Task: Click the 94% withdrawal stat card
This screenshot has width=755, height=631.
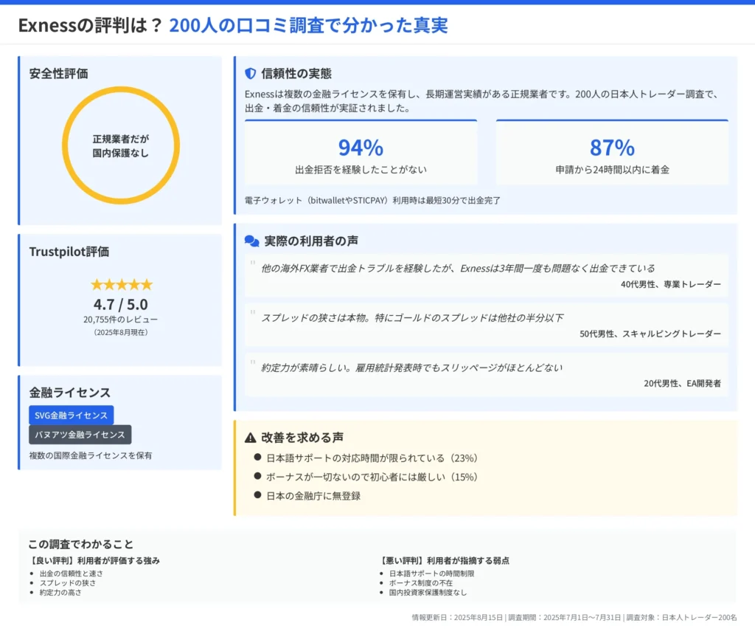Action: click(x=361, y=152)
